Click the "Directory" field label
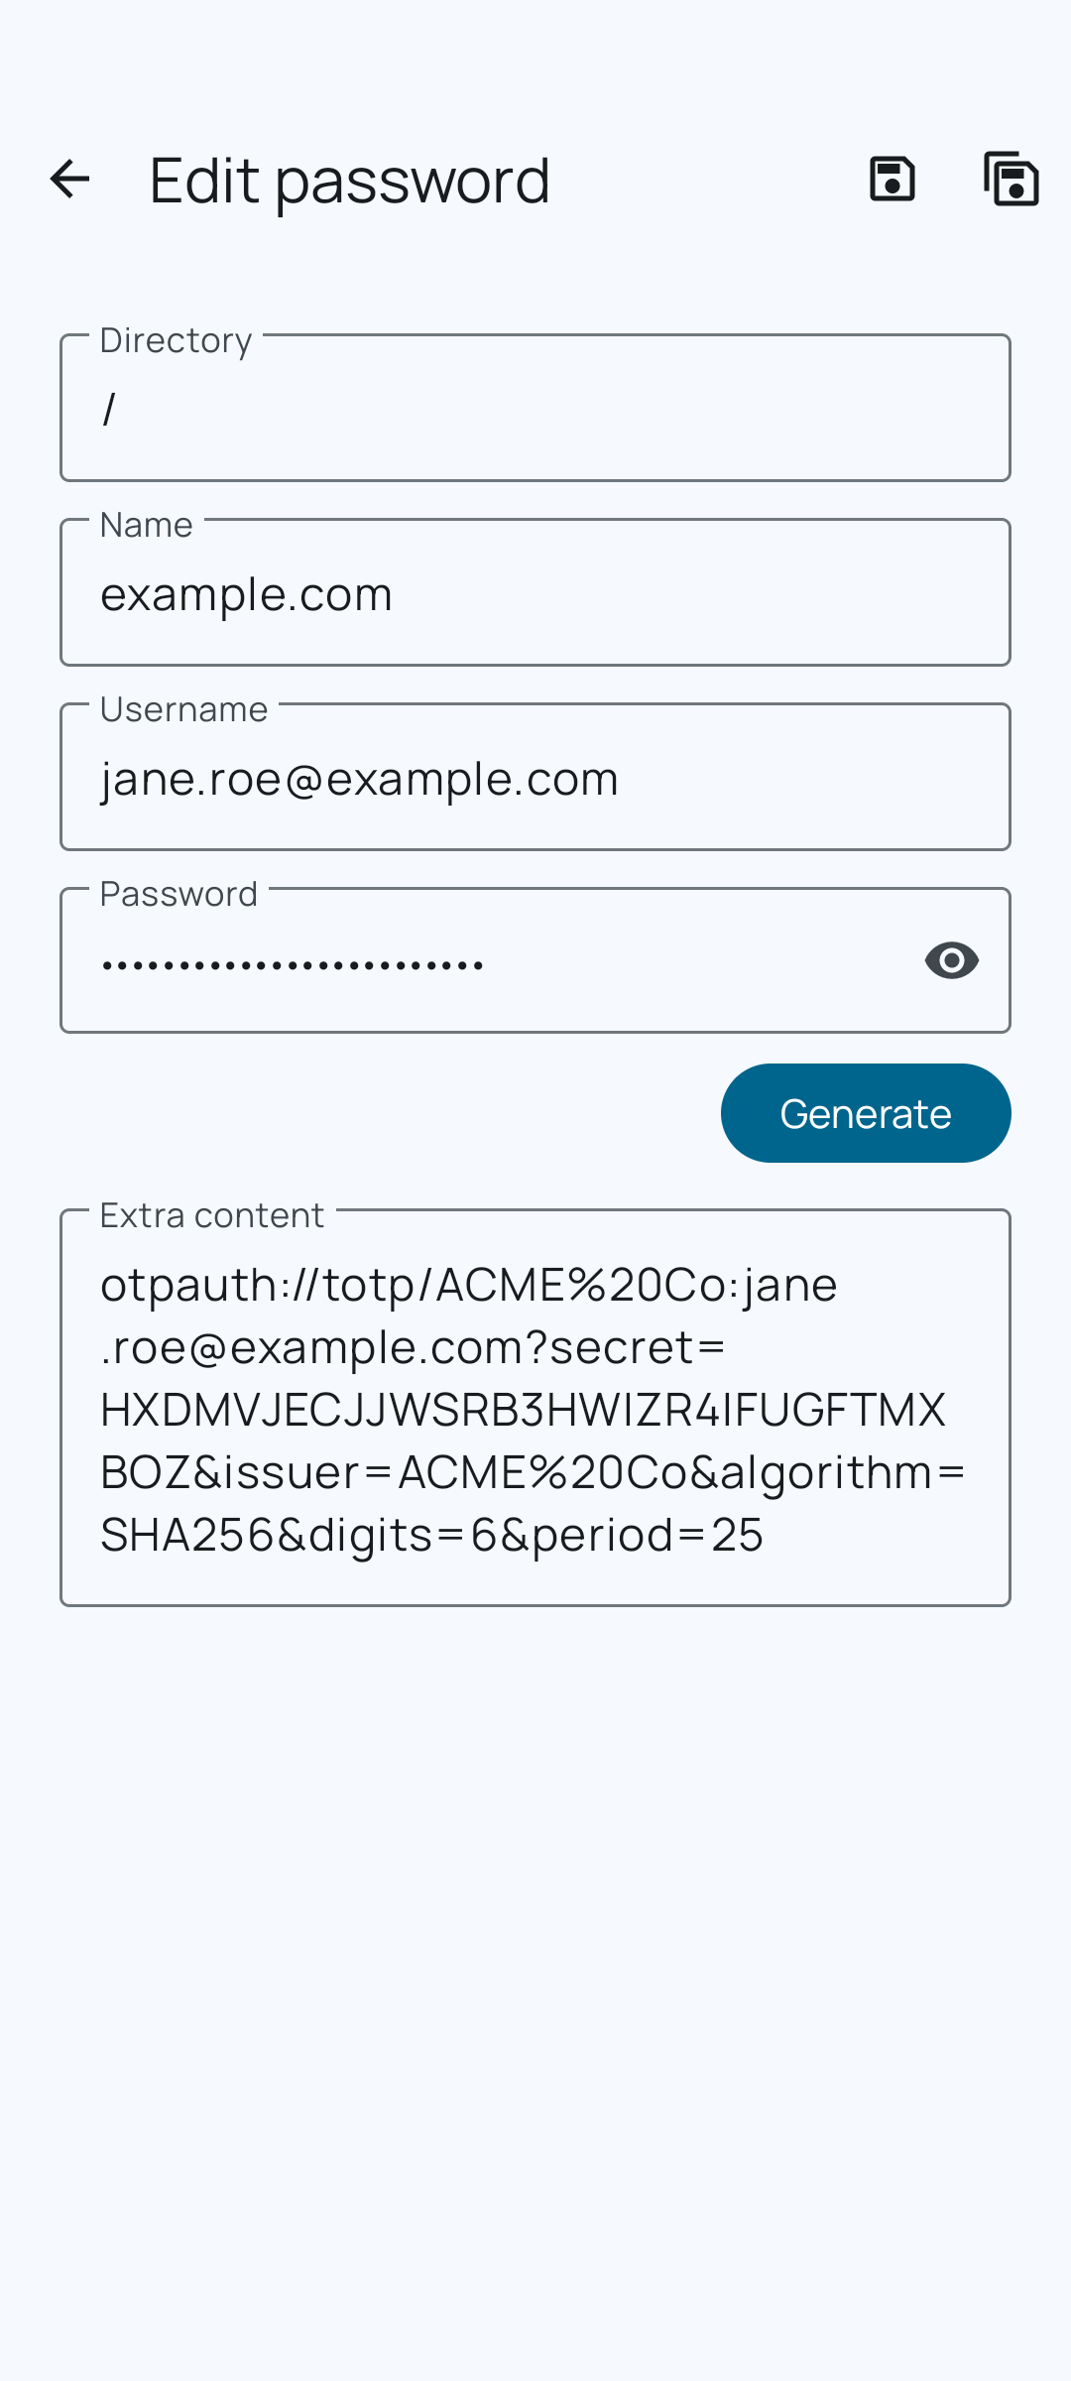Screen dimensions: 1071x2381 coord(176,340)
